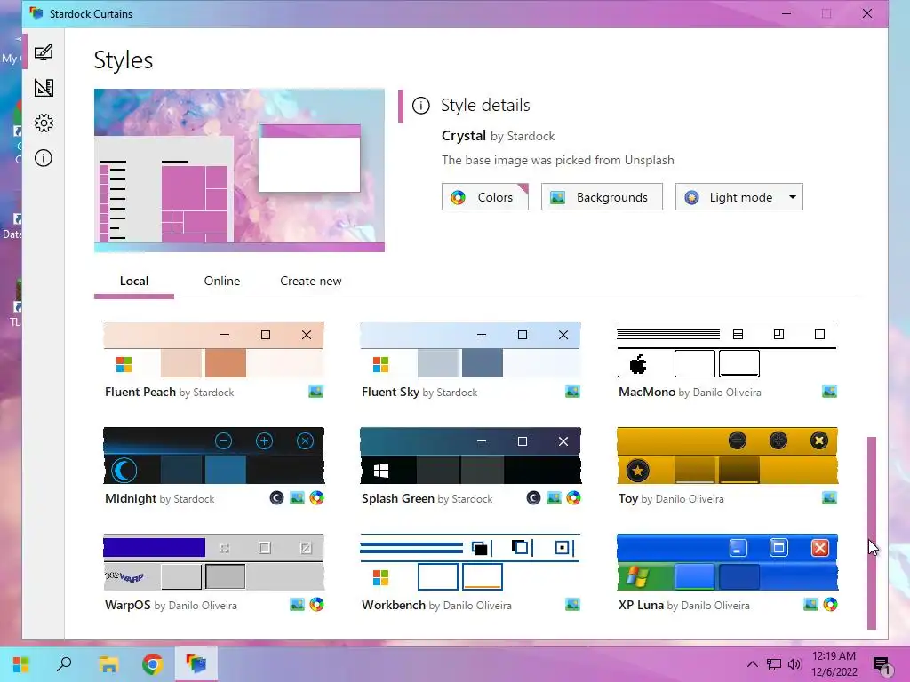Viewport: 910px width, 682px height.
Task: Click the XP Luna style name
Action: 642,606
